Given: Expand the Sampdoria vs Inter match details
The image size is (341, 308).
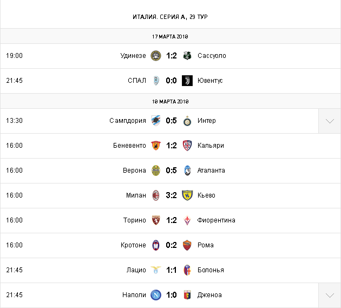Looking at the screenshot, I should [x=330, y=121].
